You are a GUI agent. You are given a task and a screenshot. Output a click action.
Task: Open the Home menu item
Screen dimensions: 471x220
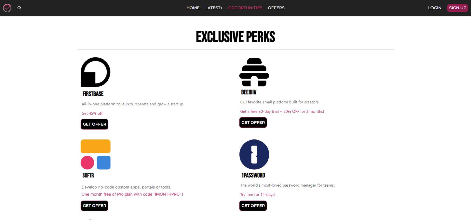193,8
